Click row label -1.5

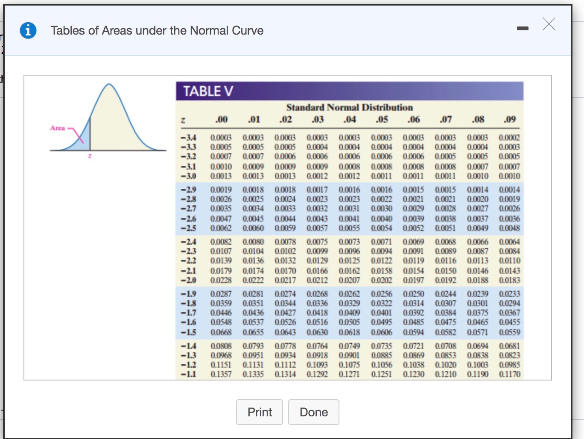point(188,332)
